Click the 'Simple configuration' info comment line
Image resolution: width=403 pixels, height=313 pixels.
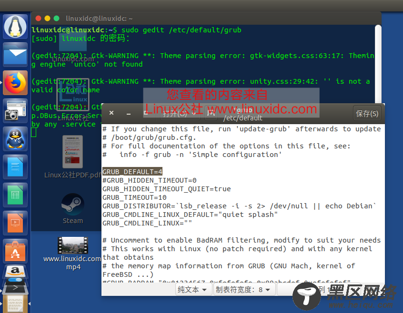(192, 155)
